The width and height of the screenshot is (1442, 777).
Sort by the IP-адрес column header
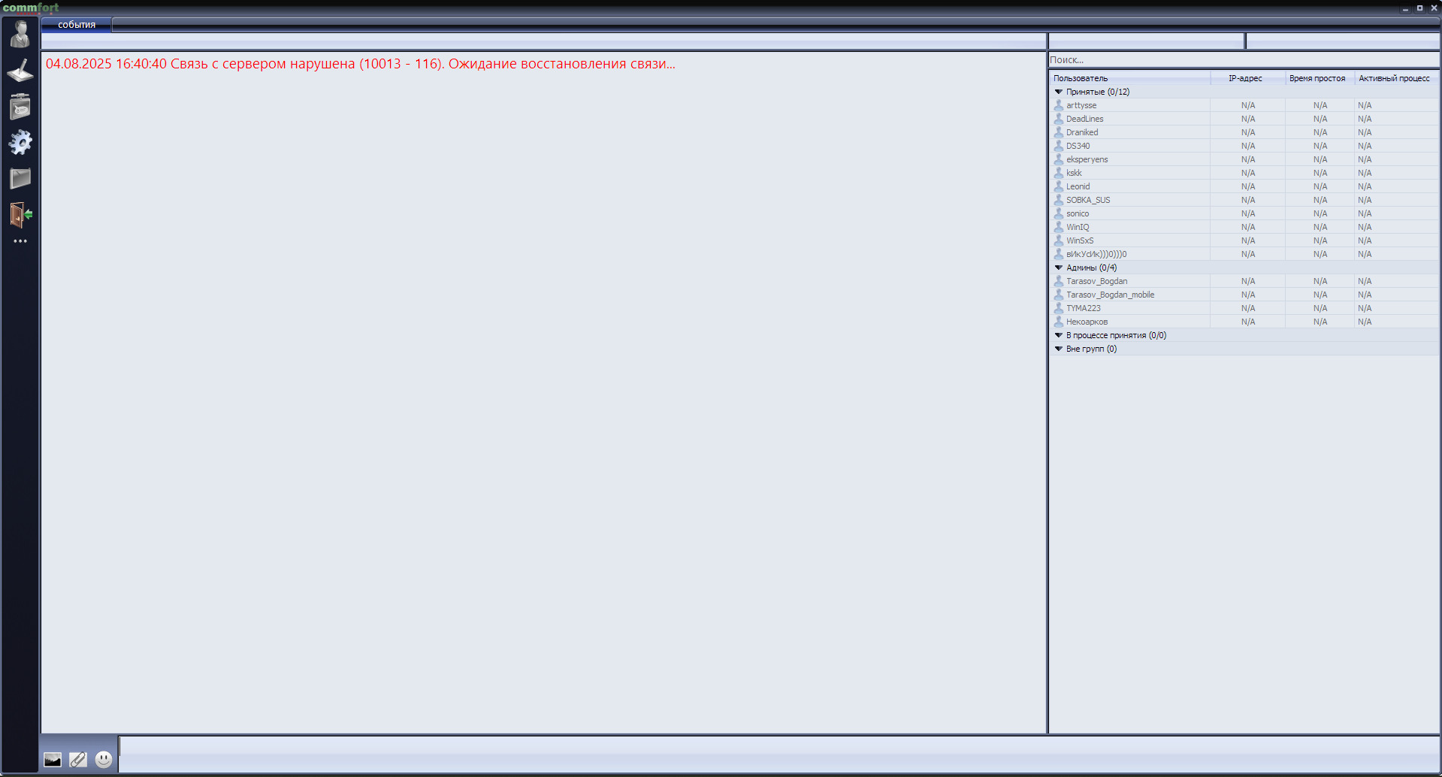pos(1247,78)
